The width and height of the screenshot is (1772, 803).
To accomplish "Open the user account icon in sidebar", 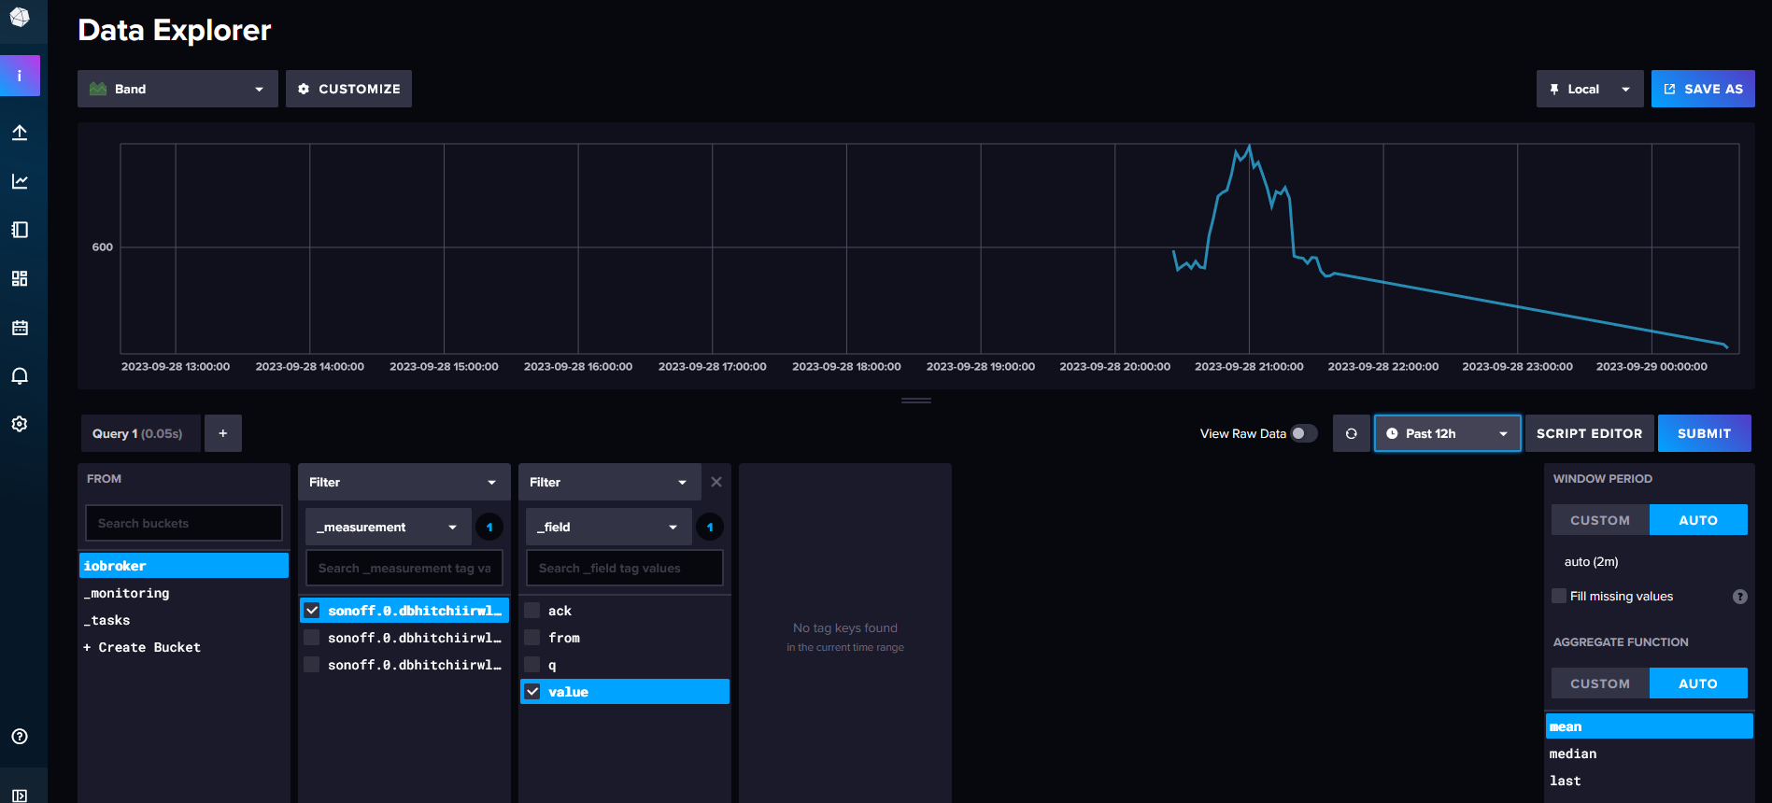I will coord(20,76).
